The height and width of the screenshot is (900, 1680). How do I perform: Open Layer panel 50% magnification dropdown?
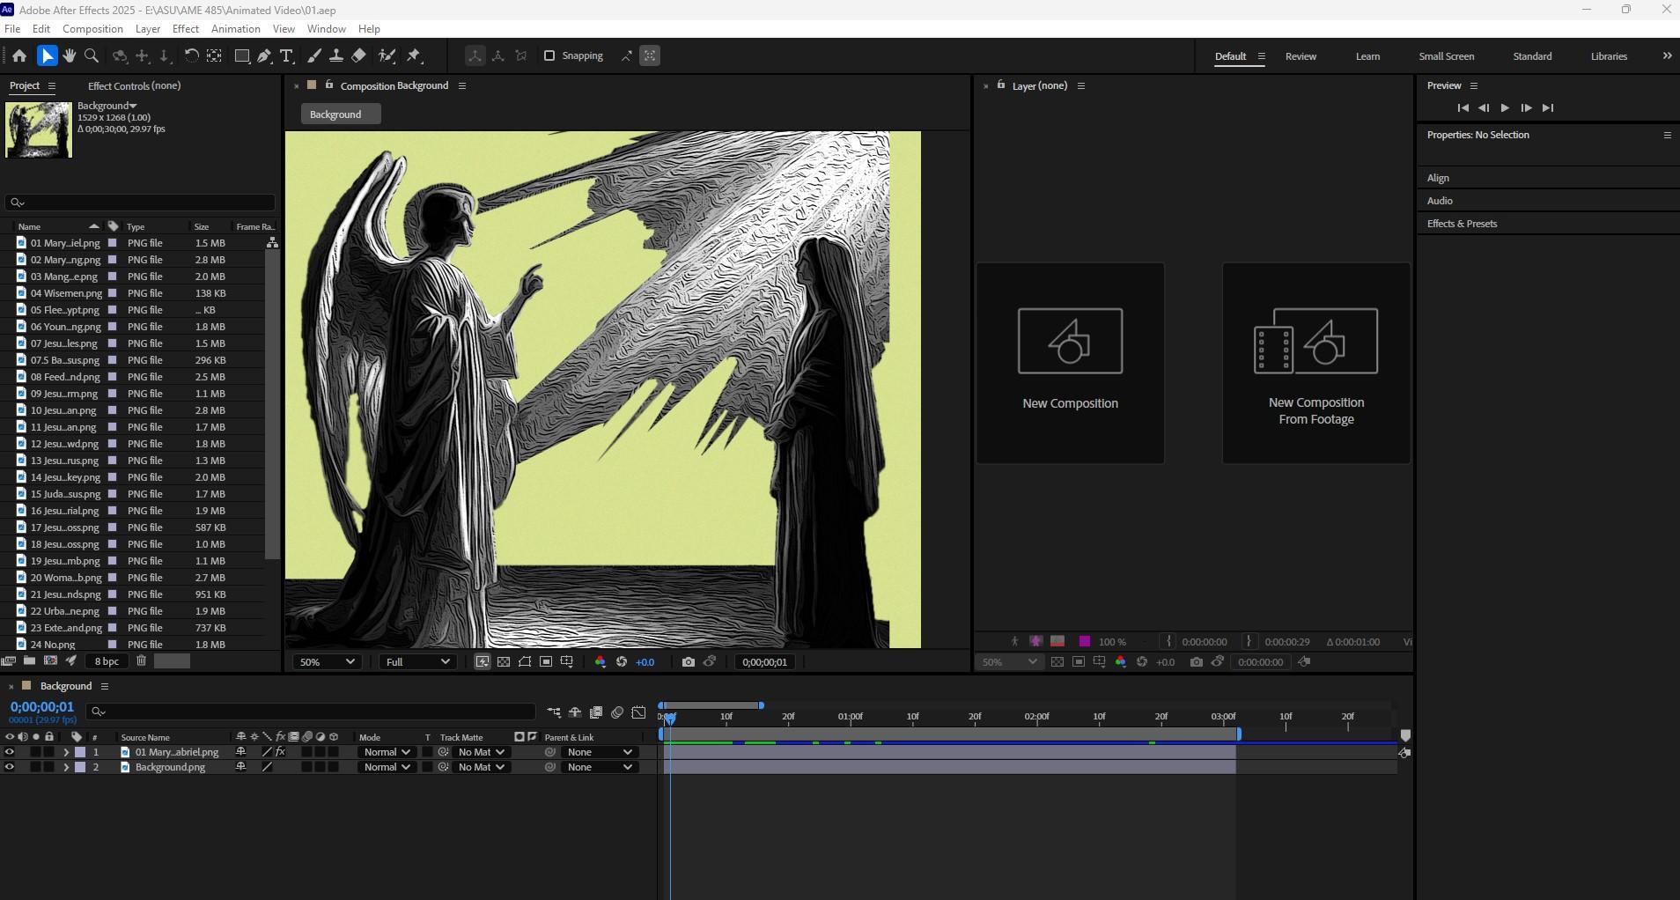(x=1009, y=662)
